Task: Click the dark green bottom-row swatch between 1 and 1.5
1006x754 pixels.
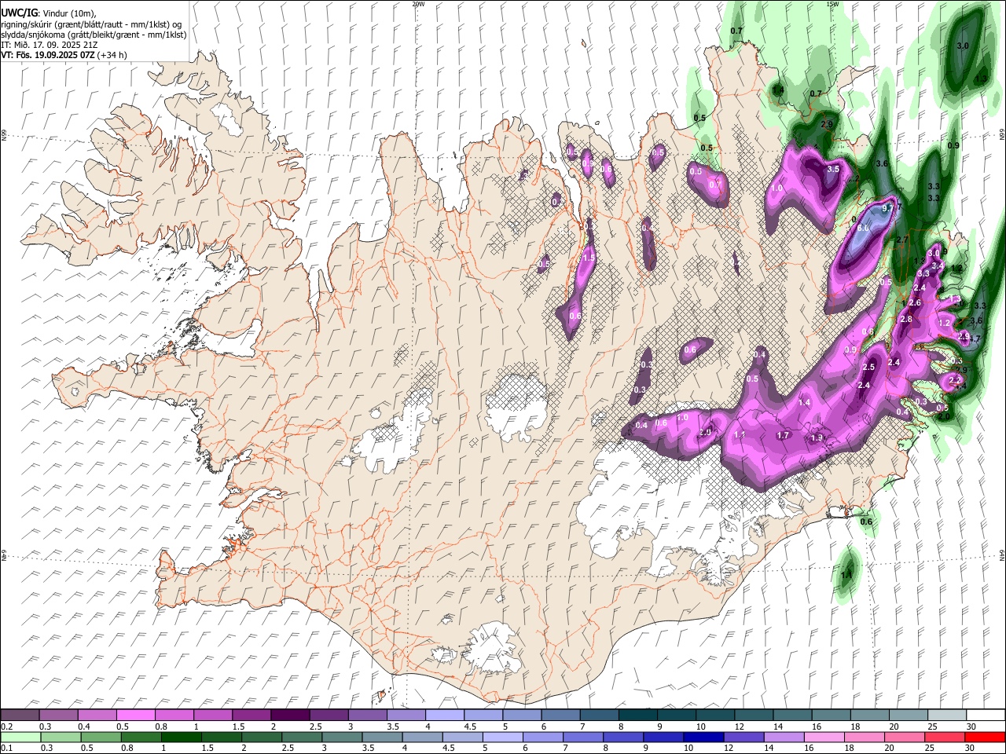Action: [182, 737]
